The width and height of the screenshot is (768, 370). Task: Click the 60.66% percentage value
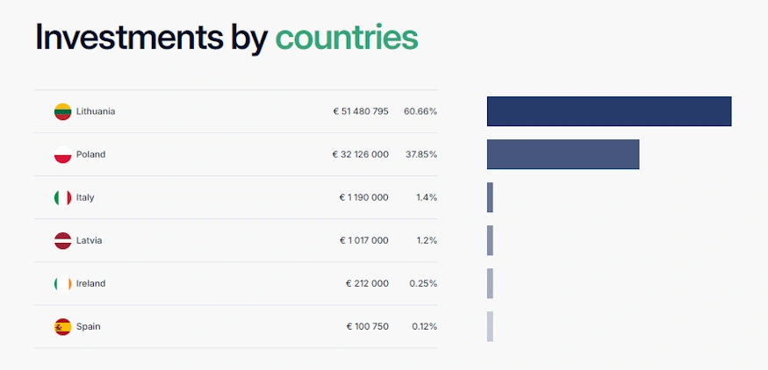pyautogui.click(x=420, y=111)
